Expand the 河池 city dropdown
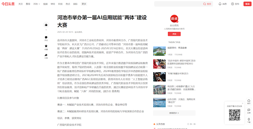253x129 pixels. [x=37, y=4]
